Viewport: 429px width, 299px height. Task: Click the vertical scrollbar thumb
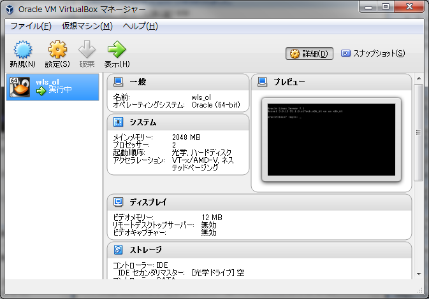(x=418, y=133)
